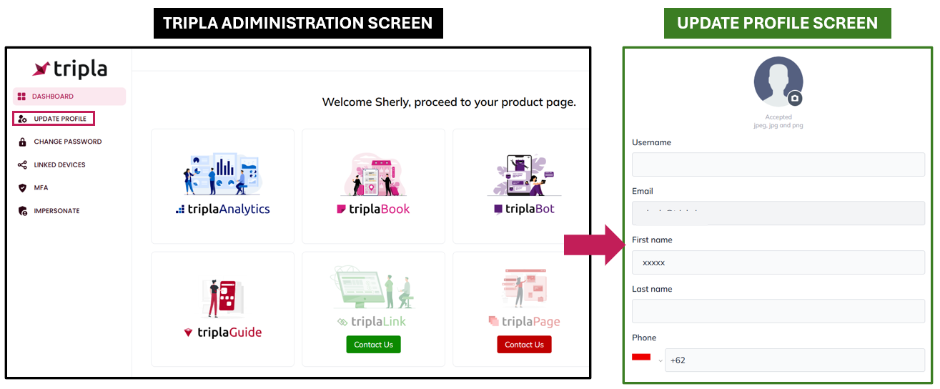940x389 pixels.
Task: Click the Last name input field
Action: [778, 311]
